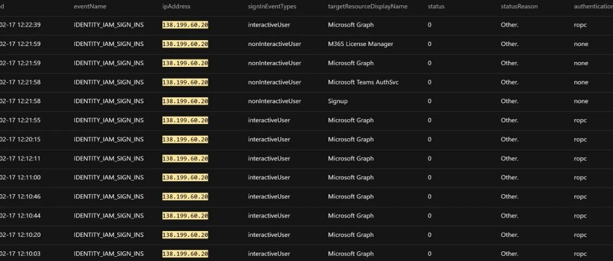The width and height of the screenshot is (613, 261).
Task: Select the IP address in the 12:22:39 row
Action: [185, 25]
